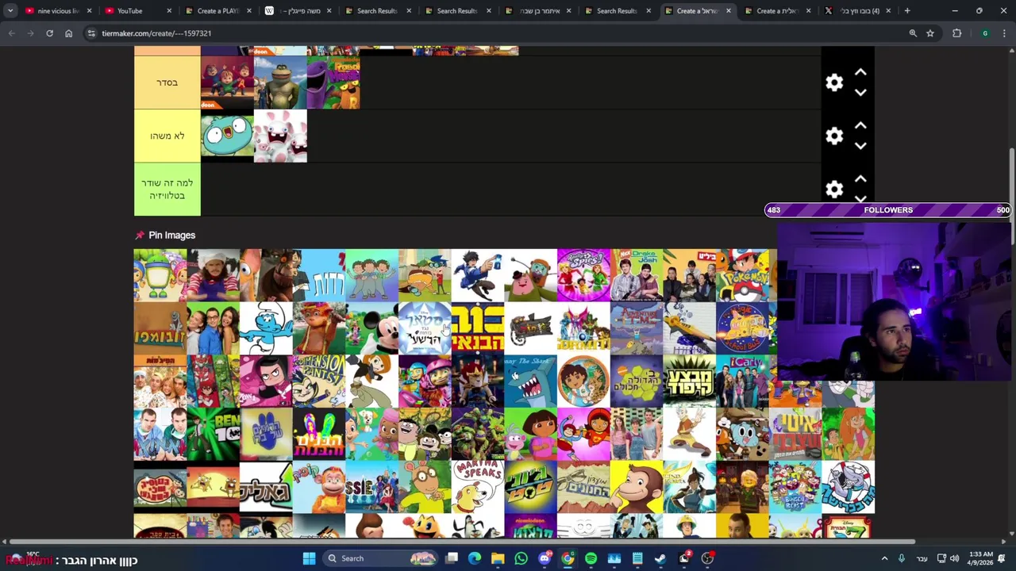
Task: Go back to previous page
Action: [x=11, y=33]
